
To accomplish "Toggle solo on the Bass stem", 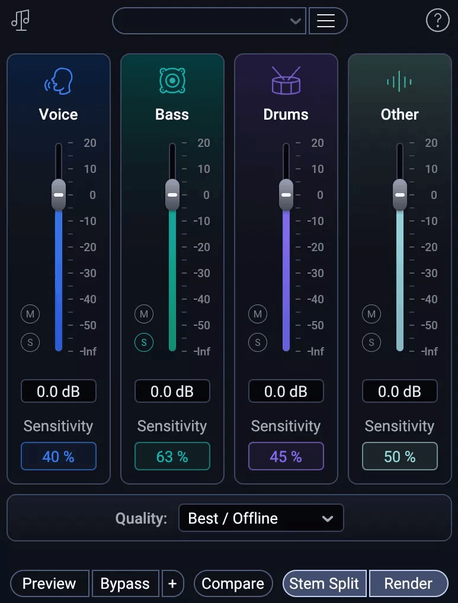I will click(144, 342).
